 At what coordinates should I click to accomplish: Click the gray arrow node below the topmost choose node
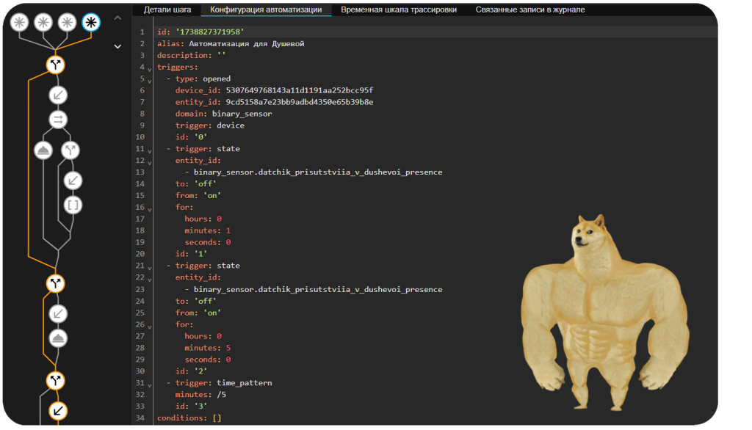click(58, 95)
